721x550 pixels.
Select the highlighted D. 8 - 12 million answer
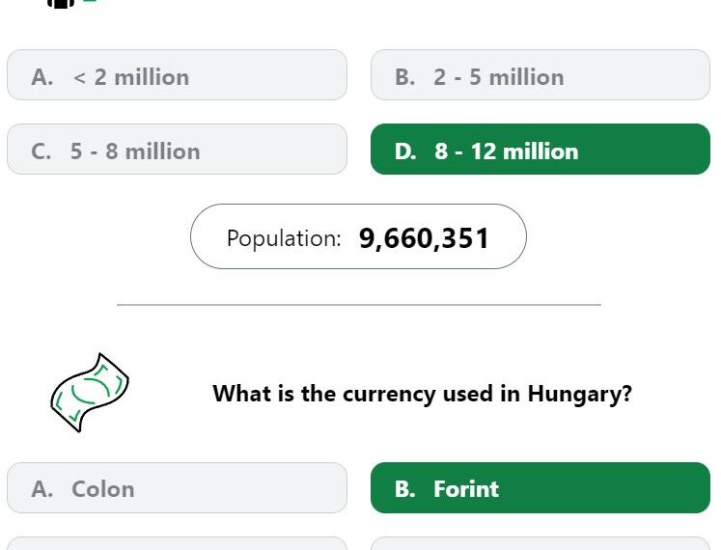[x=540, y=150]
